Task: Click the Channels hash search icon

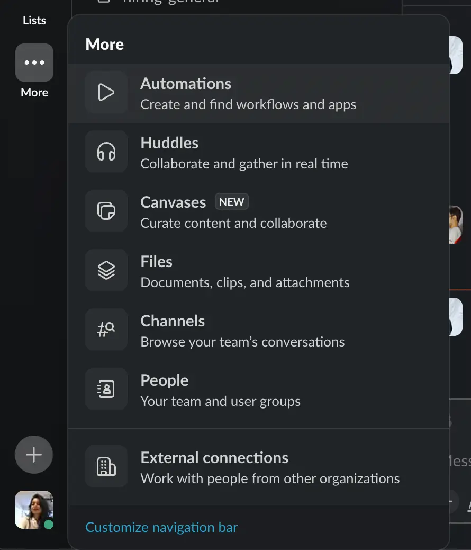Action: tap(106, 330)
